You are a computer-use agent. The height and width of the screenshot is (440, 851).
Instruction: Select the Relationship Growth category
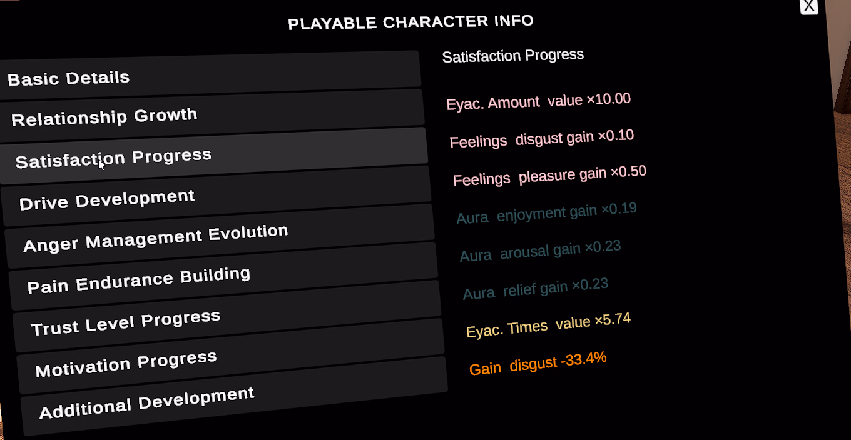(x=213, y=113)
